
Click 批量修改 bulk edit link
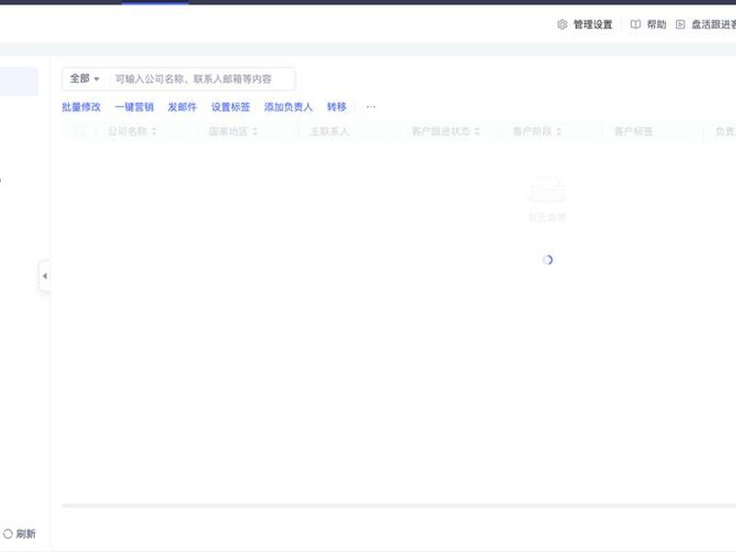click(x=81, y=107)
